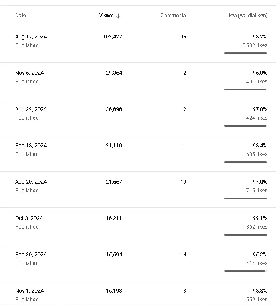Select the Nov 1, 2024 row date
This screenshot has height=306, width=276.
pos(29,290)
